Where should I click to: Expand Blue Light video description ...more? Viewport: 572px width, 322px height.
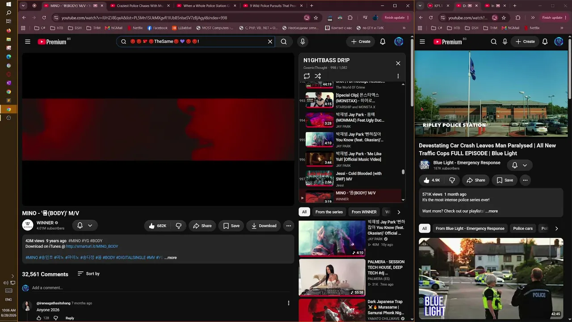tap(492, 211)
